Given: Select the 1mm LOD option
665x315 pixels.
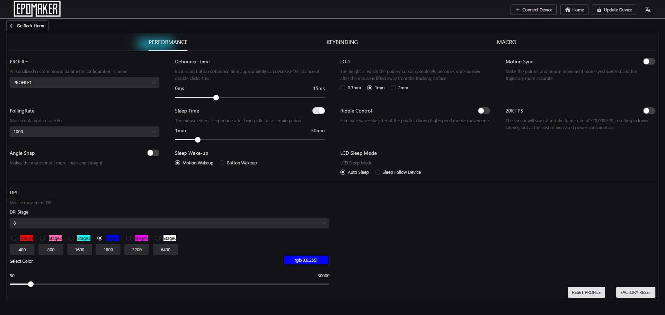Looking at the screenshot, I should click(x=370, y=88).
